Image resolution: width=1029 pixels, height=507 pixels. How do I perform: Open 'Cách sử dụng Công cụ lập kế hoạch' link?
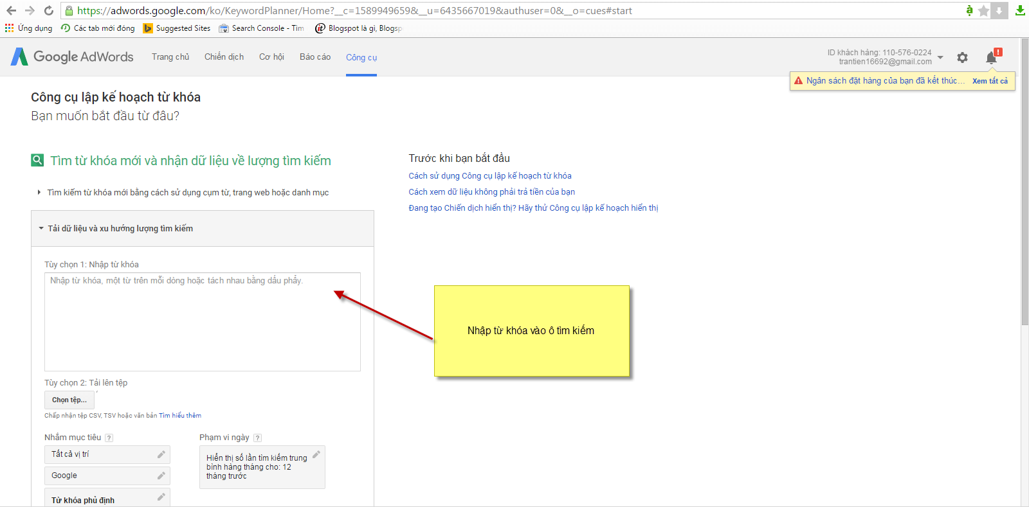tap(489, 176)
